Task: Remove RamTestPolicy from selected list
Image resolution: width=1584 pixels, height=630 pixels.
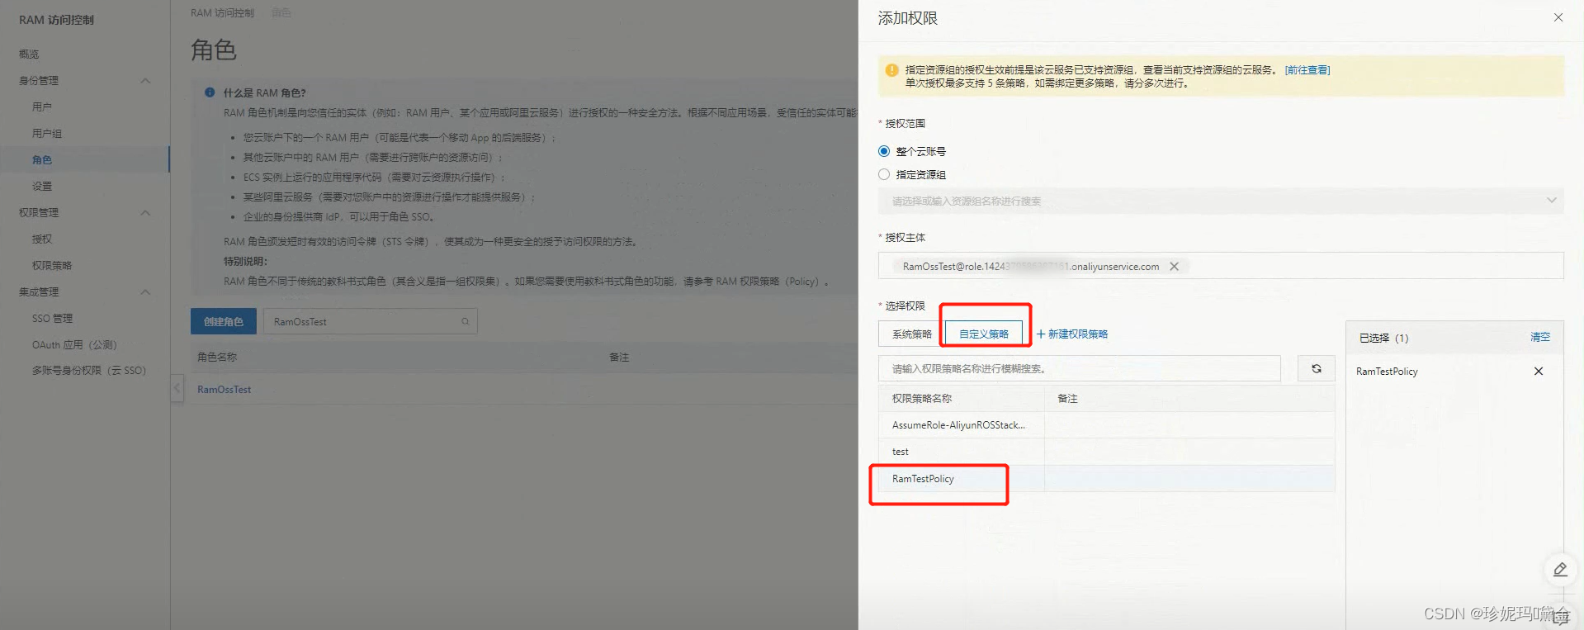Action: point(1539,372)
